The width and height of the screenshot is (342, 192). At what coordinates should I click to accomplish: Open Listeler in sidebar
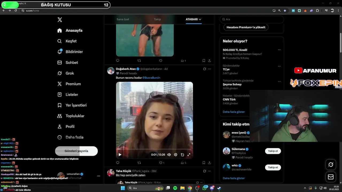[x=68, y=94]
